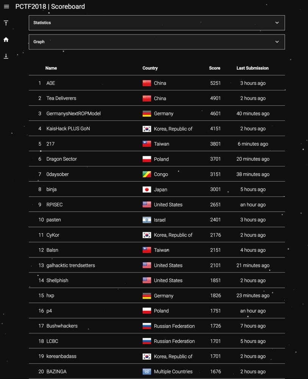Go to the home icon in sidebar
The height and width of the screenshot is (379, 308).
tap(6, 40)
